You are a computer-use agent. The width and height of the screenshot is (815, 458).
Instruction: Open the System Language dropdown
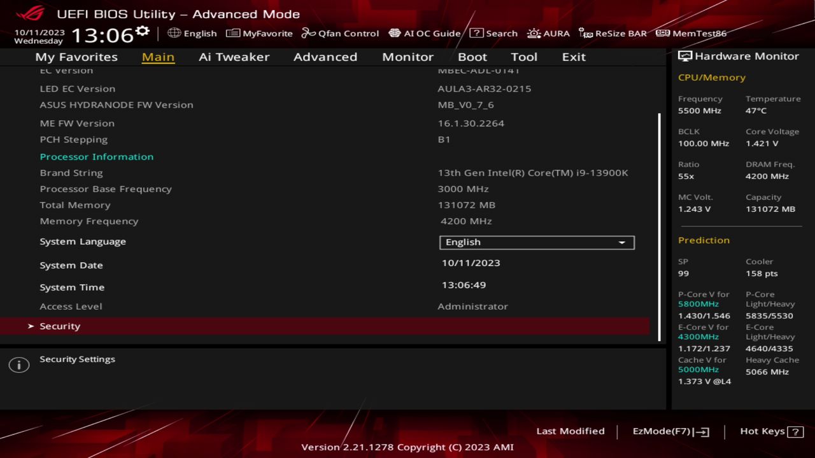point(537,242)
